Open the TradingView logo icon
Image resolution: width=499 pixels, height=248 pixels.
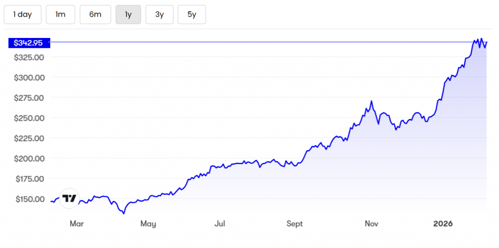pyautogui.click(x=69, y=198)
